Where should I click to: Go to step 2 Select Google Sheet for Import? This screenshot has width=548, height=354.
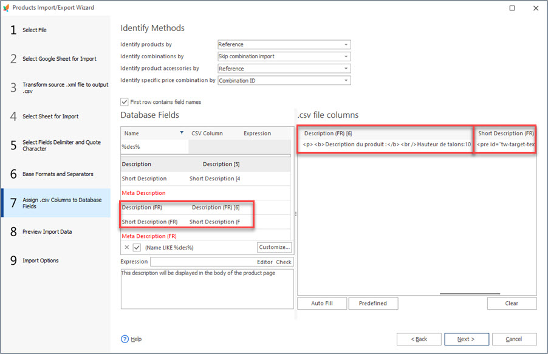point(56,59)
